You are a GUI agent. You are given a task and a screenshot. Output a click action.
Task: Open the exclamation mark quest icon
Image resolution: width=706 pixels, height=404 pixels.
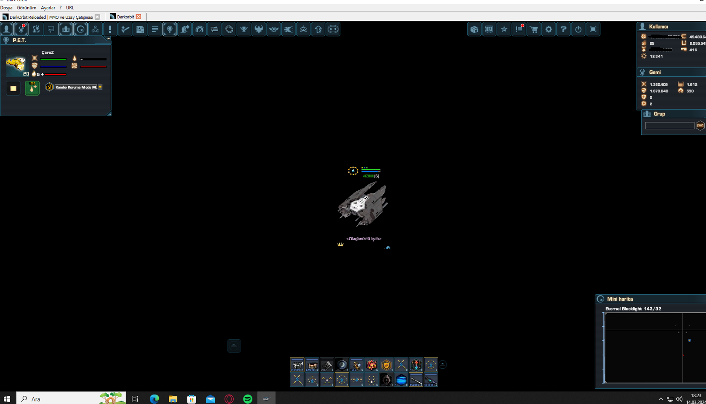click(110, 29)
